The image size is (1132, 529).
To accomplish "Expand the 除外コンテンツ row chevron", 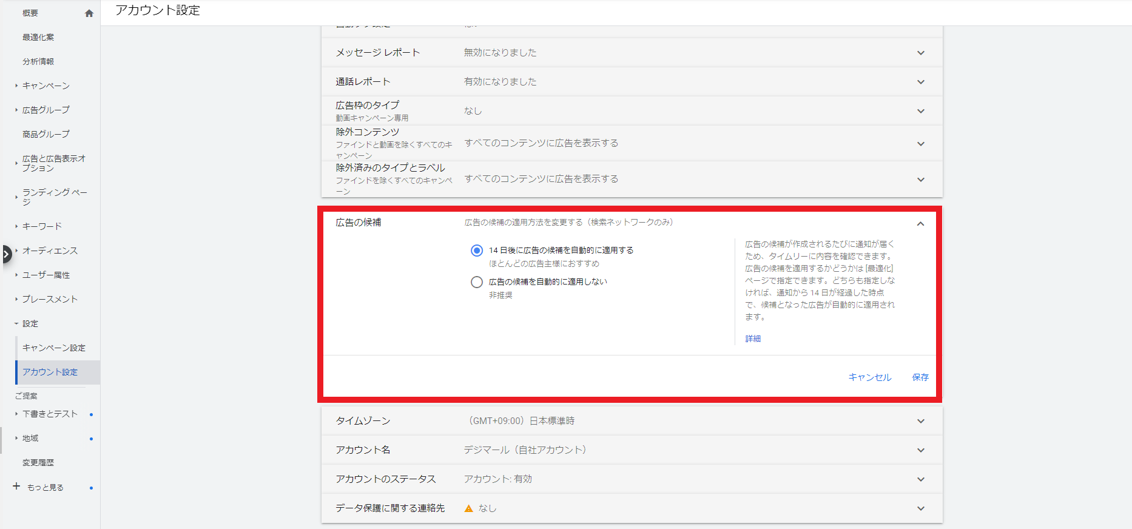I will (921, 144).
